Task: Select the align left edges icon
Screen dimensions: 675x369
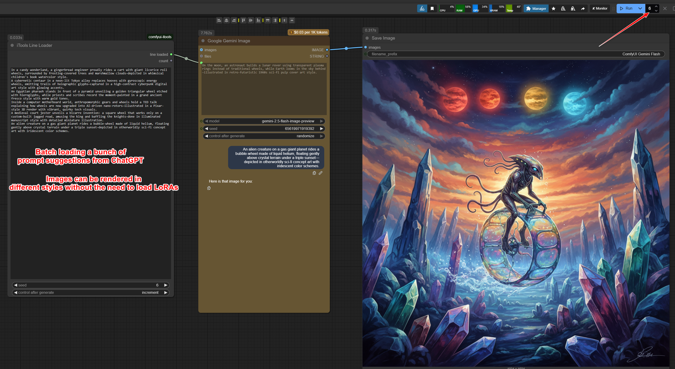Action: [x=219, y=20]
